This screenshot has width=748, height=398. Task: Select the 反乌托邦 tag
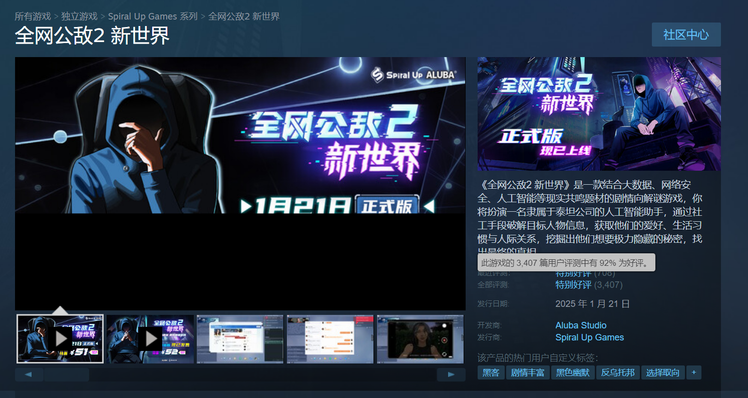click(618, 372)
